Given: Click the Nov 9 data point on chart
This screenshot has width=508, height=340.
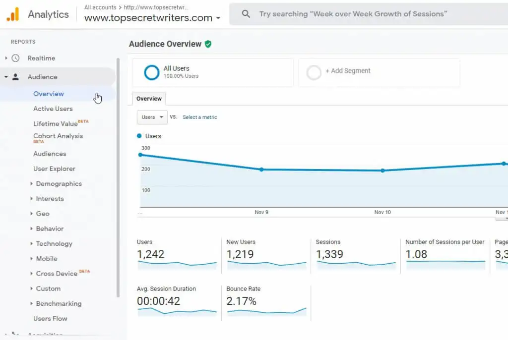Looking at the screenshot, I should 261,170.
